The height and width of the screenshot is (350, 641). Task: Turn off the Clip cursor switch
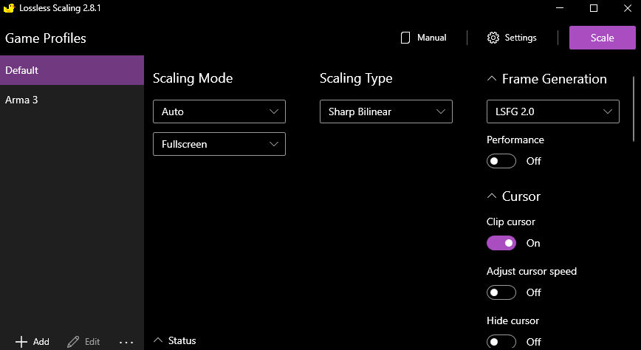click(501, 243)
